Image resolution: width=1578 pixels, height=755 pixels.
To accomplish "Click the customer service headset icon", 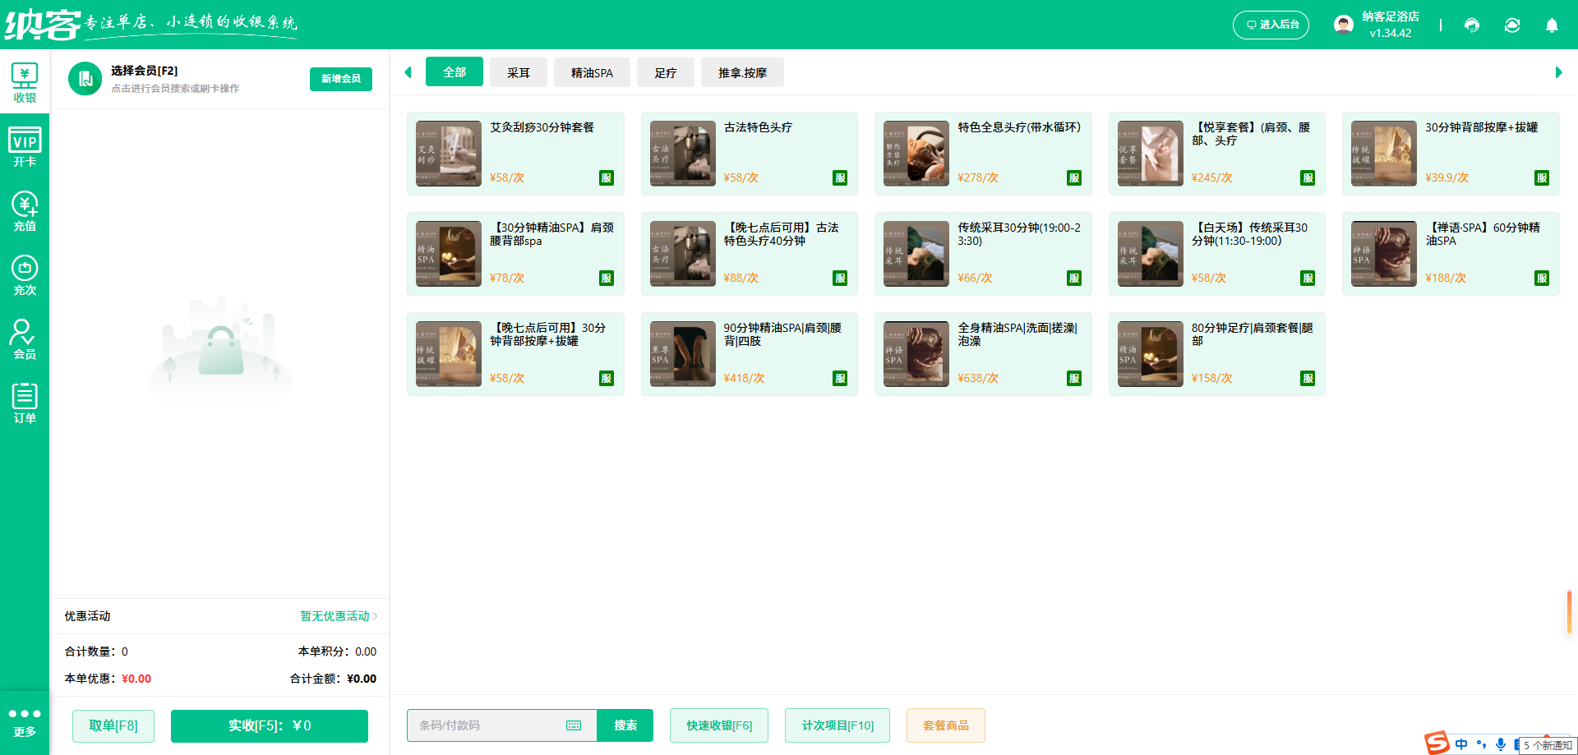I will (x=1472, y=25).
